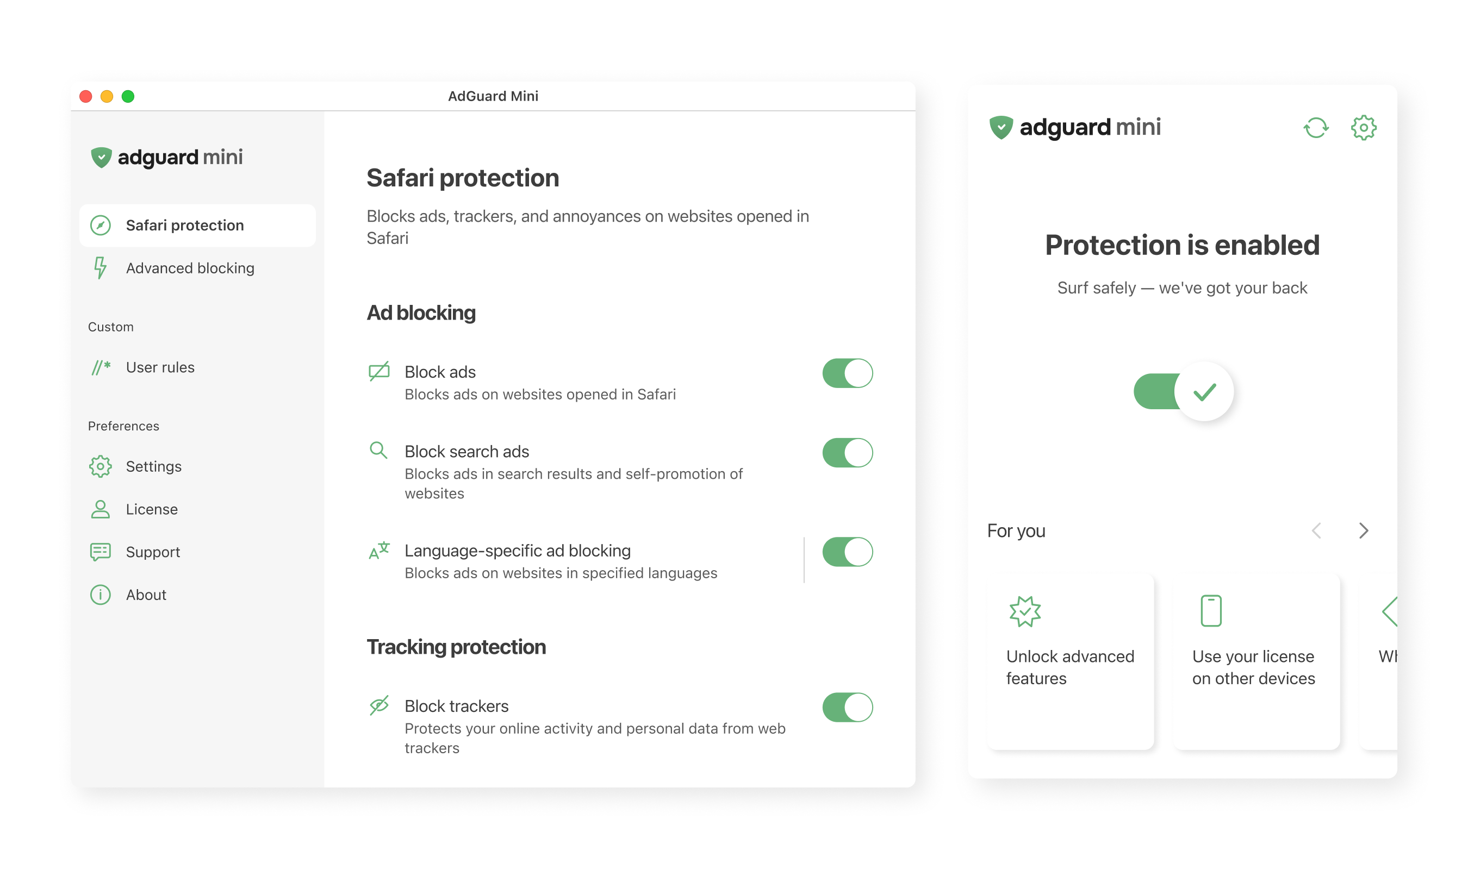The image size is (1468, 869).
Task: Turn off Block search ads switch
Action: tap(847, 453)
